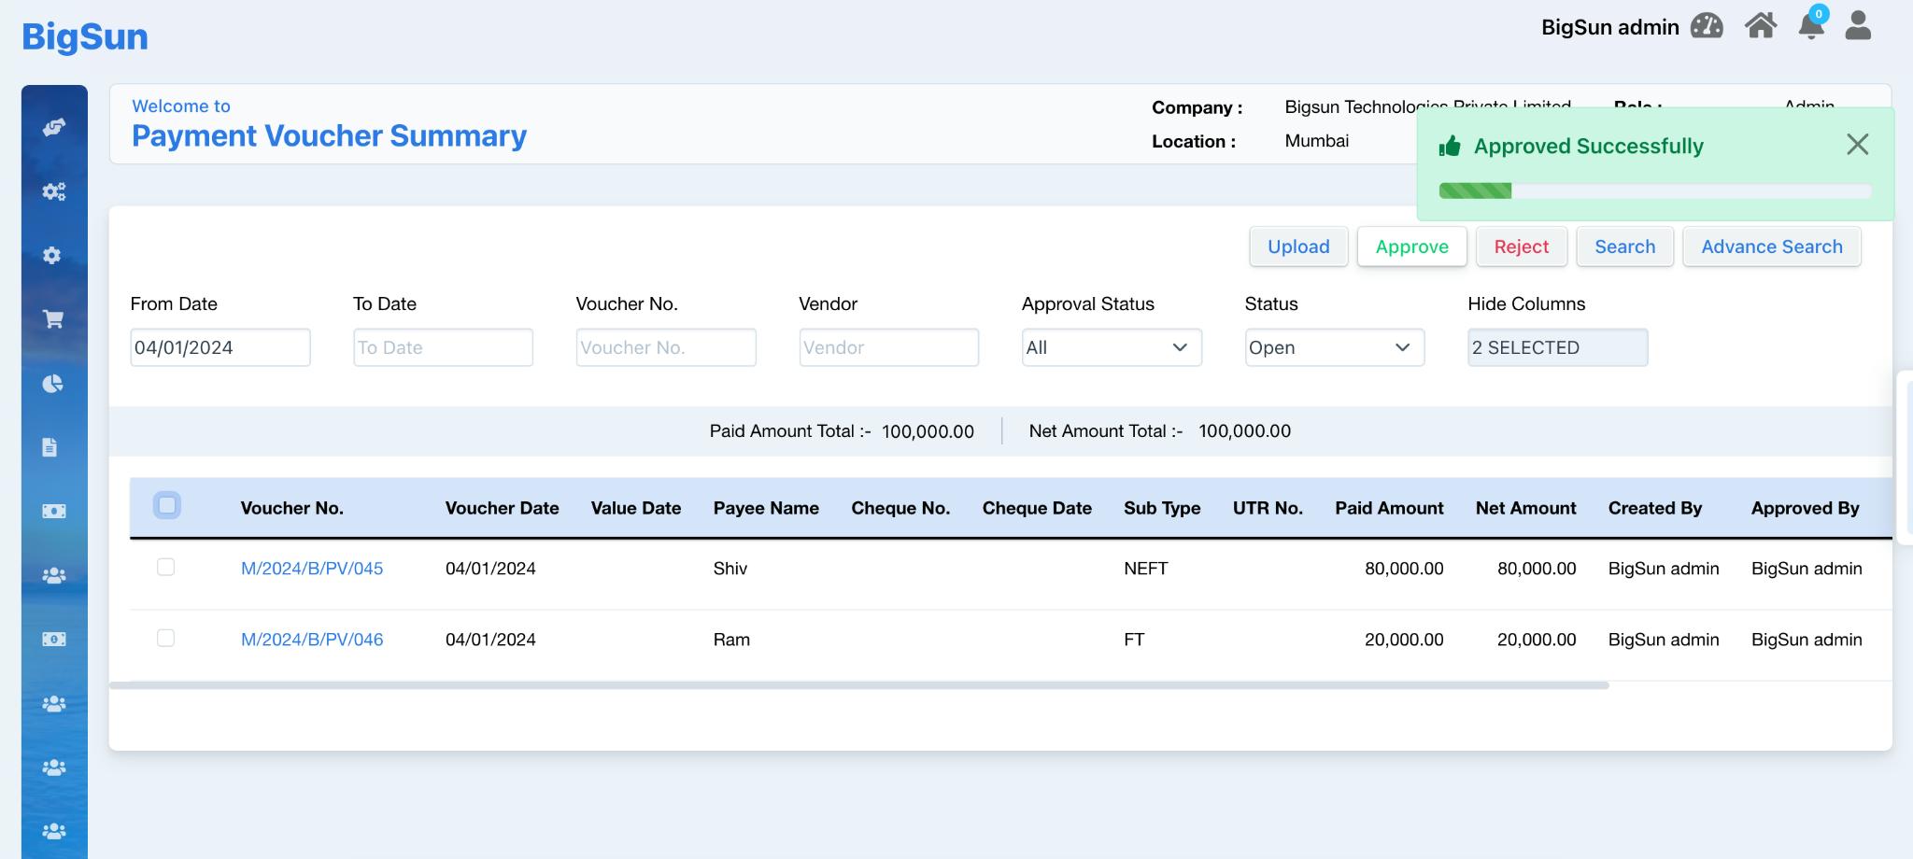Toggle the select-all checkbox in table header
This screenshot has width=1913, height=859.
click(167, 505)
